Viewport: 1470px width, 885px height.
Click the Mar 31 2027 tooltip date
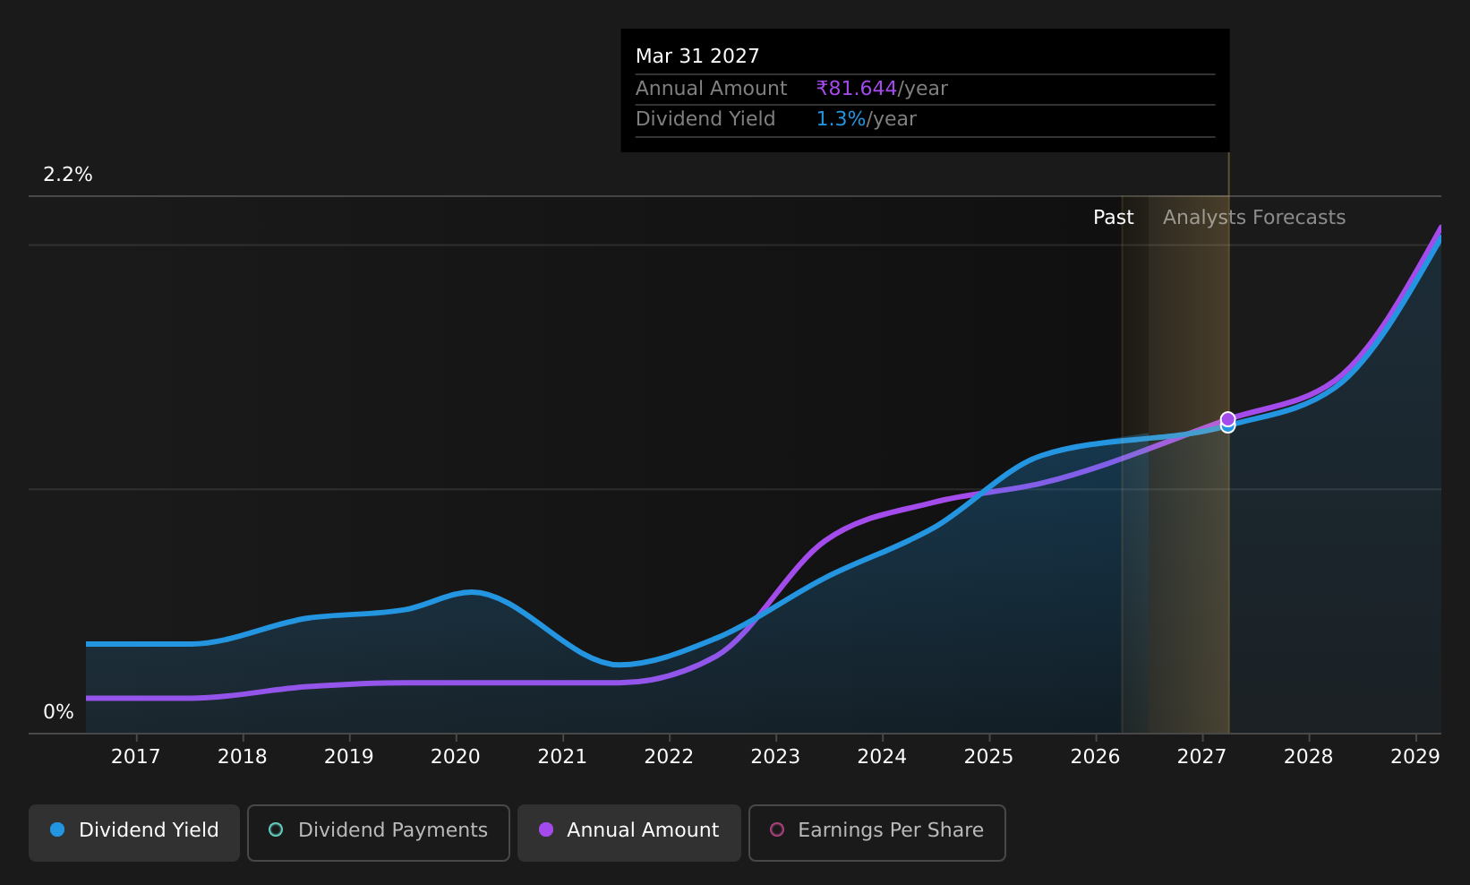tap(697, 56)
